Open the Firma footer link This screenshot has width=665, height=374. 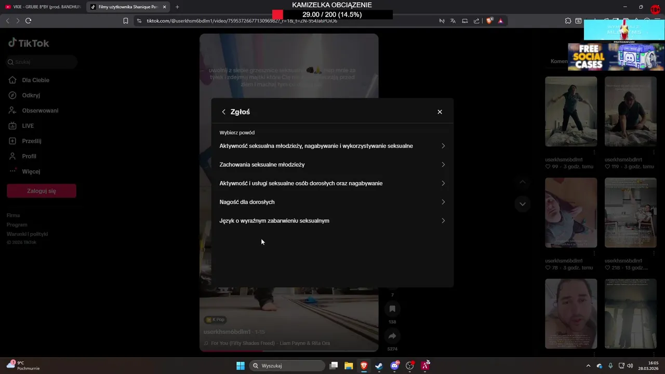14,215
